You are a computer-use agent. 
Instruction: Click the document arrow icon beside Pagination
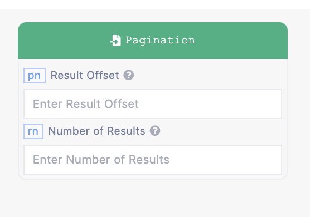[x=115, y=41]
